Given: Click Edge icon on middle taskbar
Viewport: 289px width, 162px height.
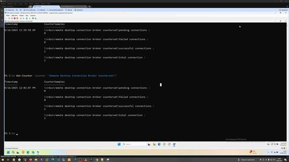Looking at the screenshot, I should [x=28, y=152].
